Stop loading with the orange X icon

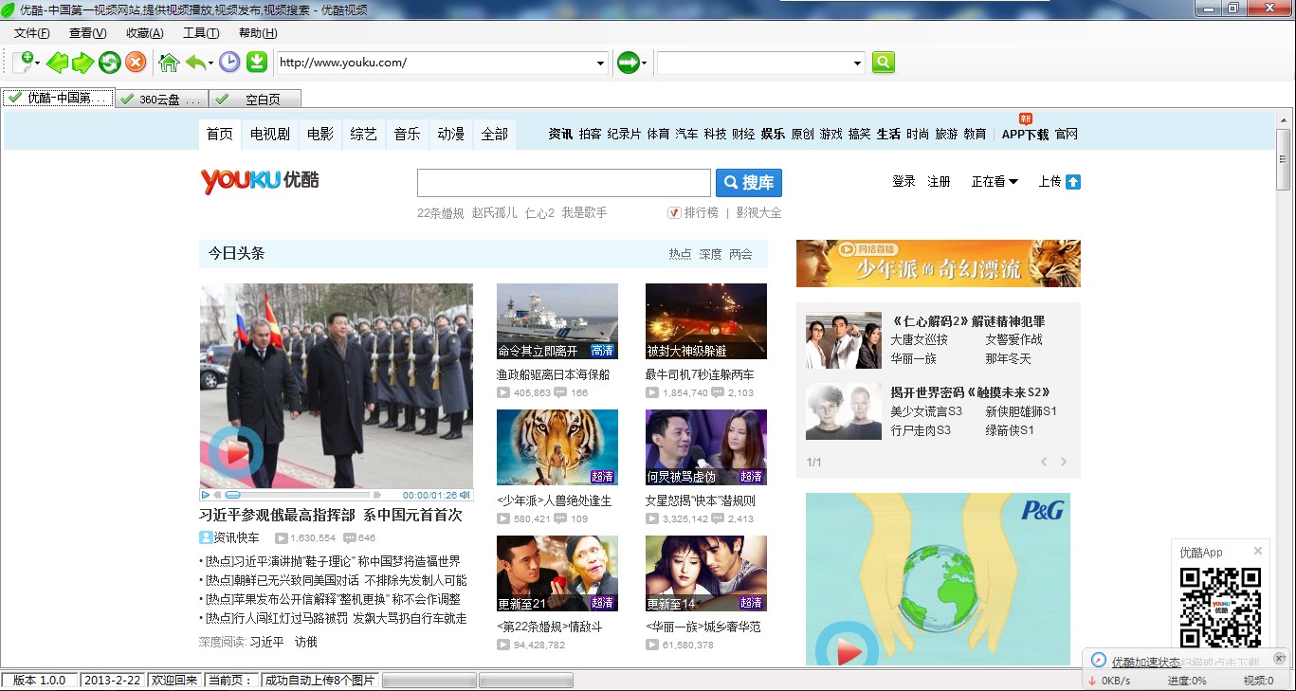click(x=136, y=63)
